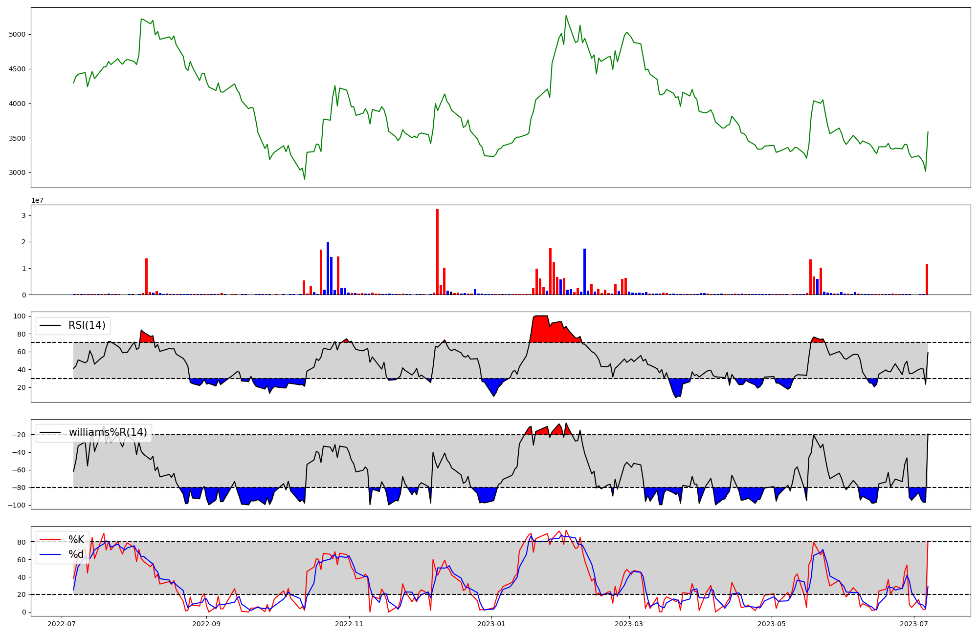The width and height of the screenshot is (978, 635).
Task: Click the RSI(14) legend label
Action: point(87,325)
